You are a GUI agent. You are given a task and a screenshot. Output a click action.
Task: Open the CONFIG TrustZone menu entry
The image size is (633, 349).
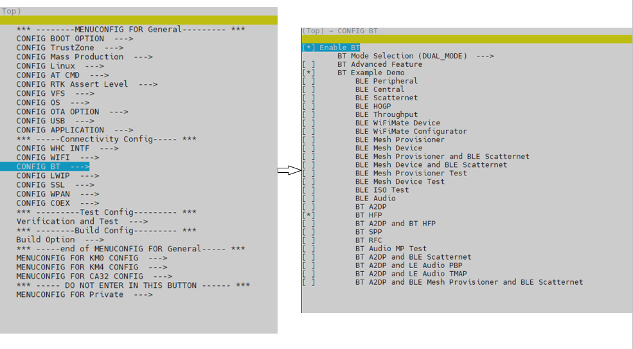click(x=69, y=48)
